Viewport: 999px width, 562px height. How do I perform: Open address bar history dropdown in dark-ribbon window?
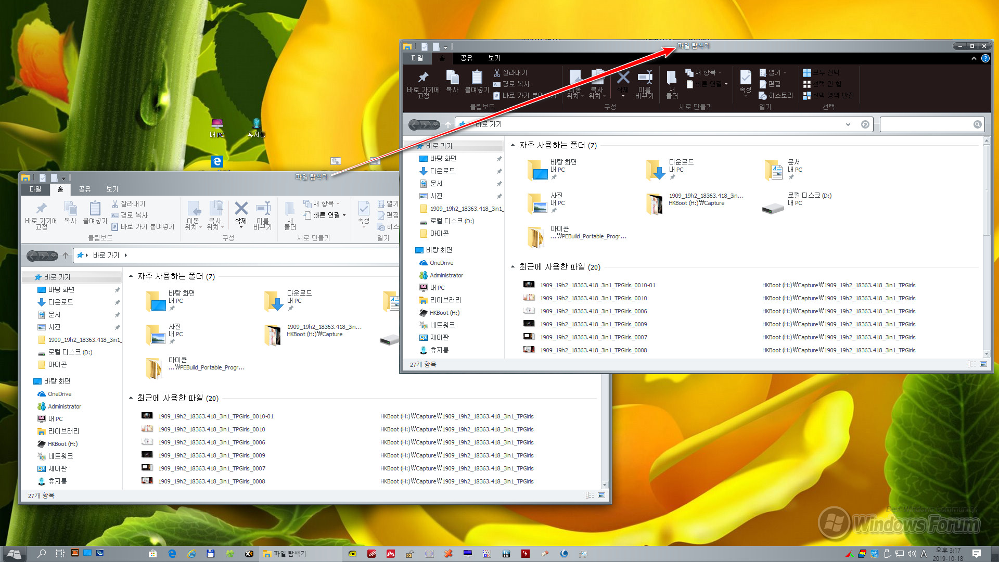[848, 124]
